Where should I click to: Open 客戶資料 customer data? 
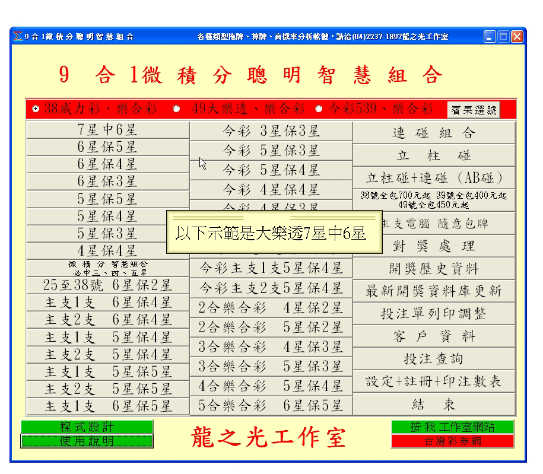point(434,336)
